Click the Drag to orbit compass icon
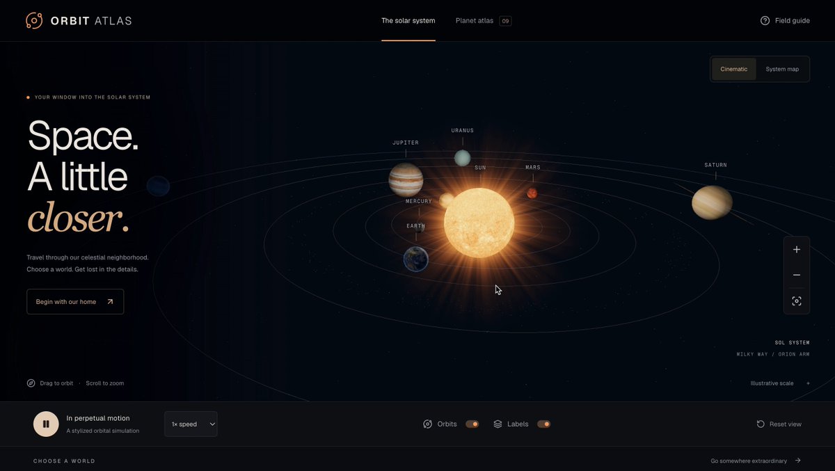The height and width of the screenshot is (471, 835). pos(31,383)
